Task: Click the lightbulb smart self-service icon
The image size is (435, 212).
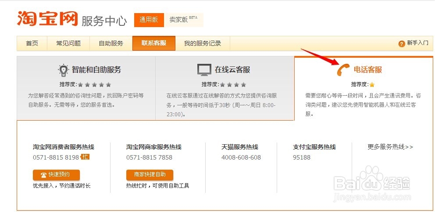Action: (x=63, y=70)
